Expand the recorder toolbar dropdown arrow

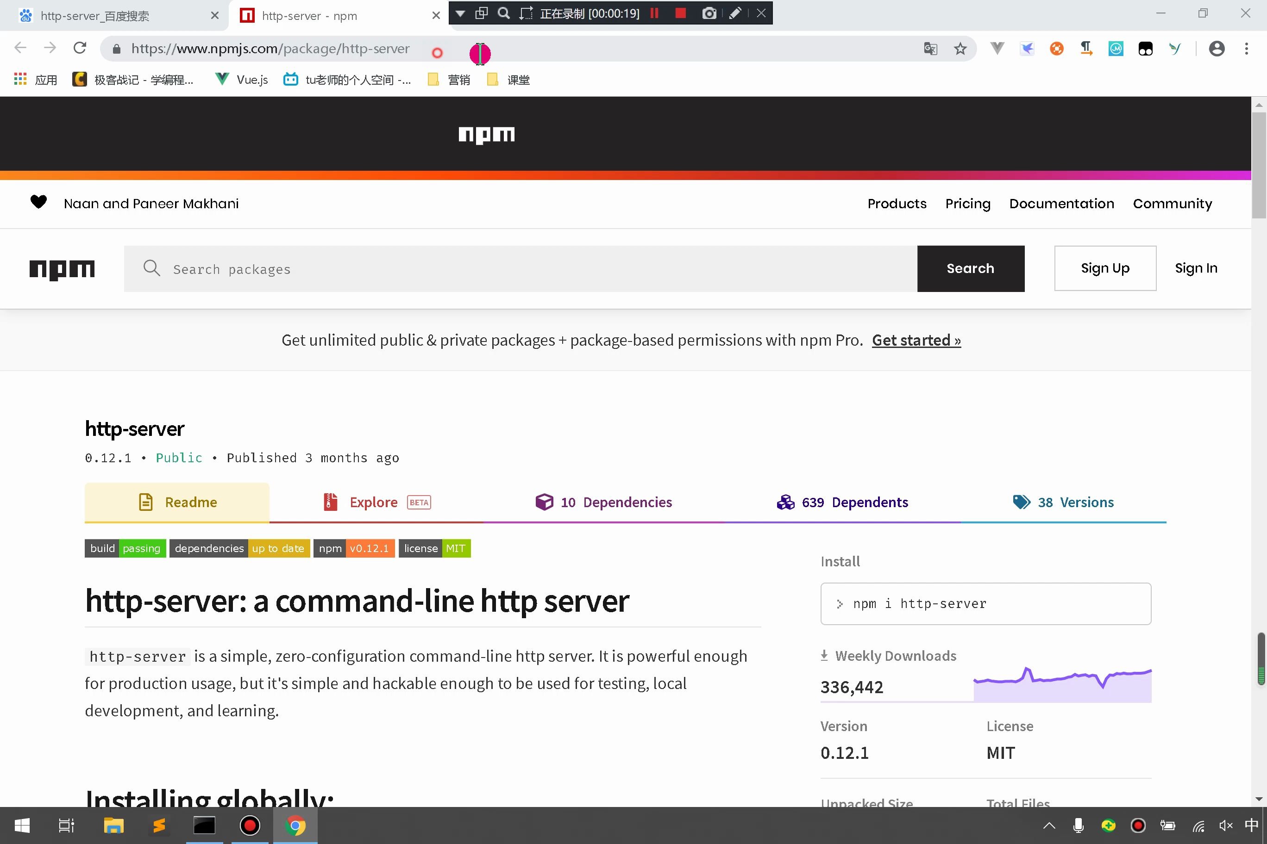460,13
